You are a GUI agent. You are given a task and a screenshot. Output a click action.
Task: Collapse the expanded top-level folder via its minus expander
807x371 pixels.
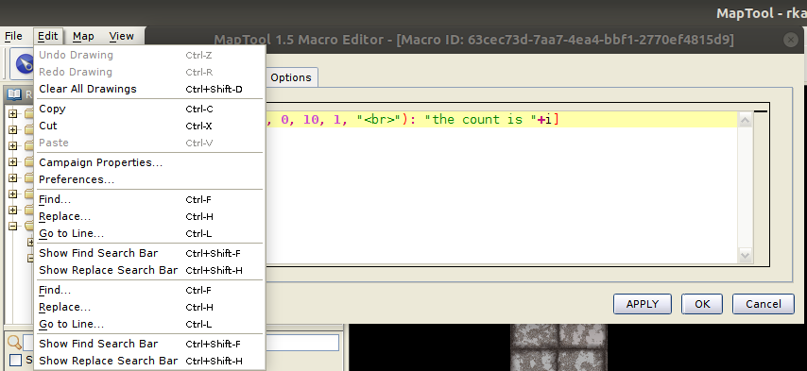(x=13, y=227)
